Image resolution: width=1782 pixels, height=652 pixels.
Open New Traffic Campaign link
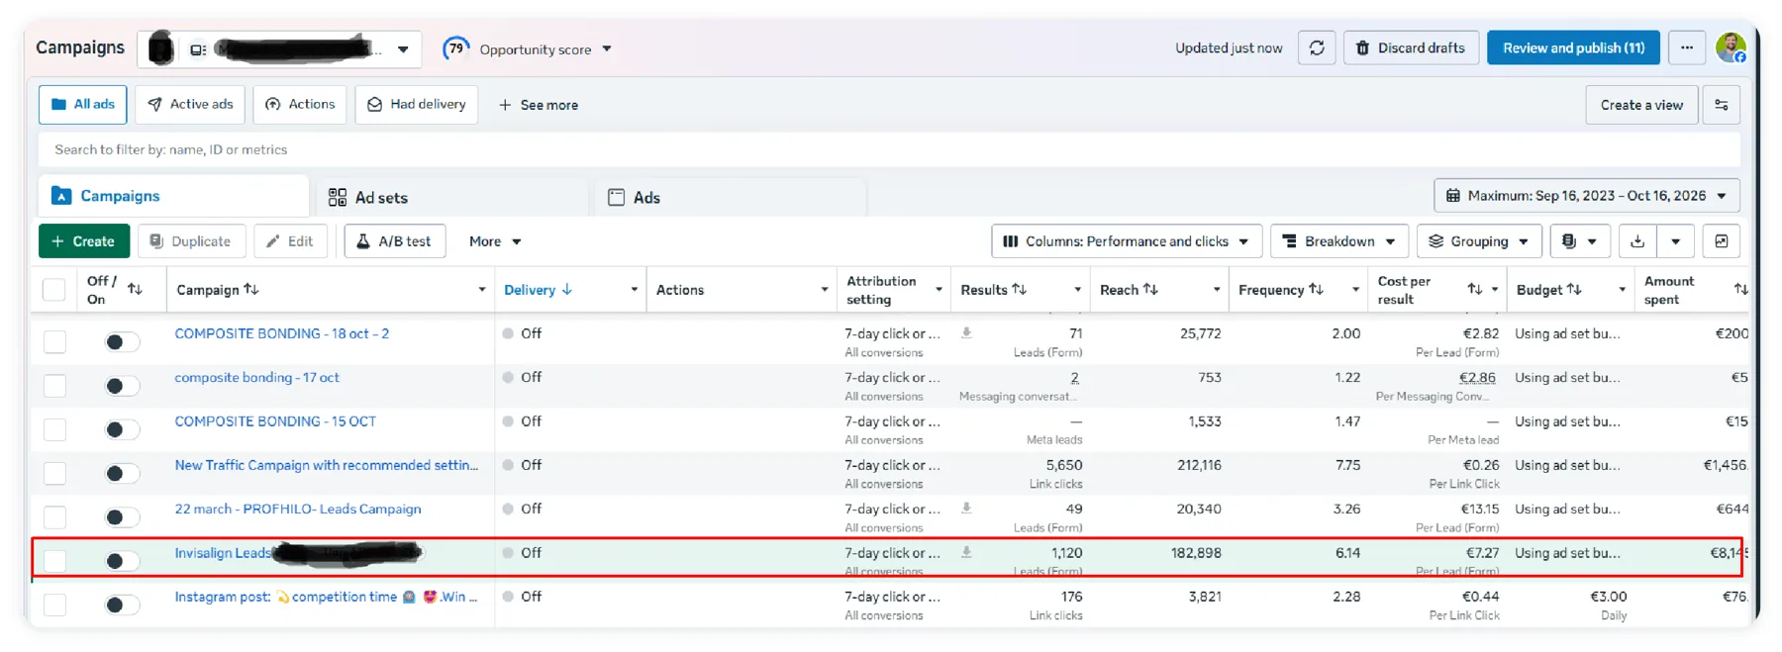point(327,465)
